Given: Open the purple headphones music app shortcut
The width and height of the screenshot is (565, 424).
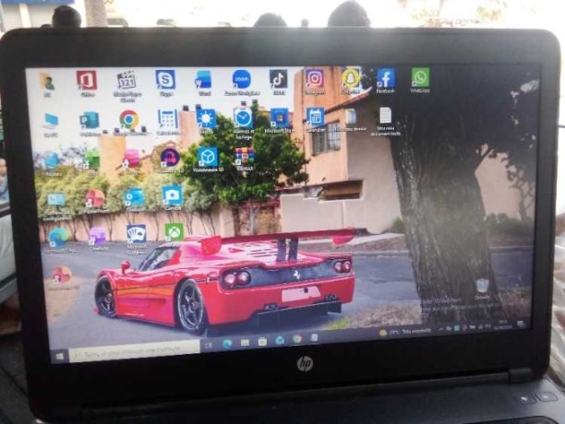Looking at the screenshot, I should (x=170, y=160).
